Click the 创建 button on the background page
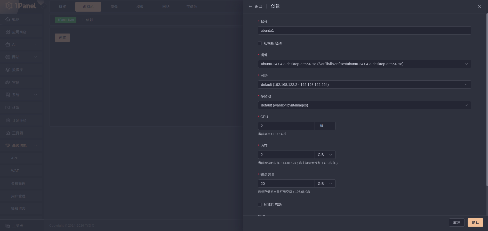 (62, 38)
